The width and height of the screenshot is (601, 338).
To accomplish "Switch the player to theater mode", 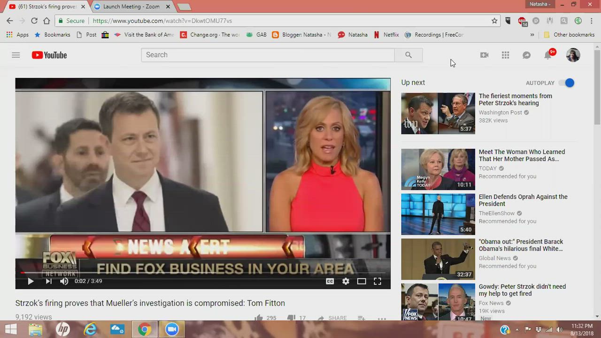I will tap(361, 281).
